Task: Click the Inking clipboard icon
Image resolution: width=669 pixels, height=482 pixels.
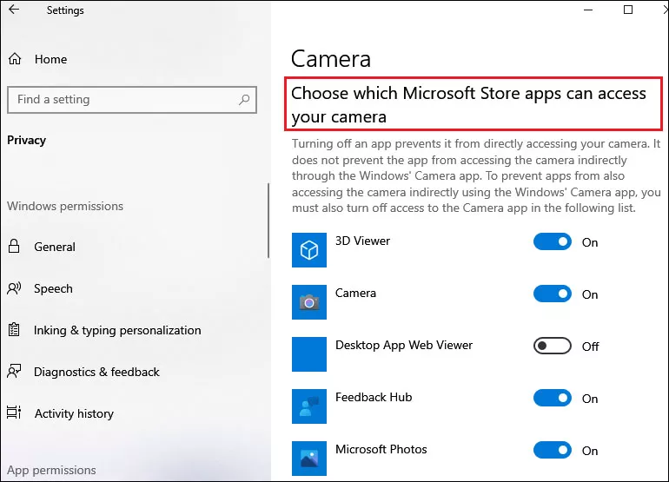Action: coord(14,330)
